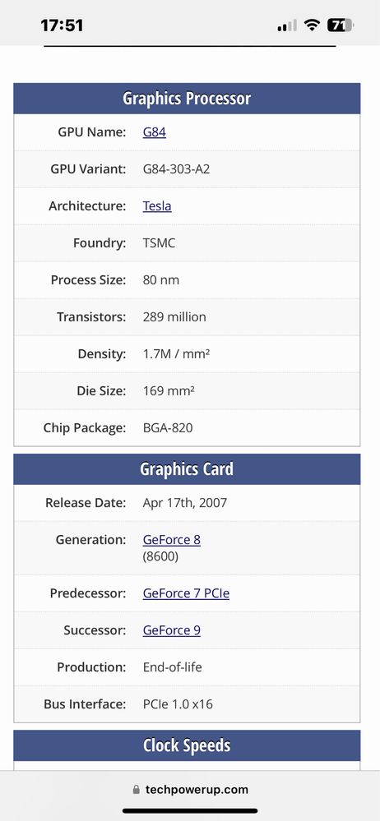Tap the 17:51 clock in status bar
380x821 pixels.
pyautogui.click(x=62, y=25)
